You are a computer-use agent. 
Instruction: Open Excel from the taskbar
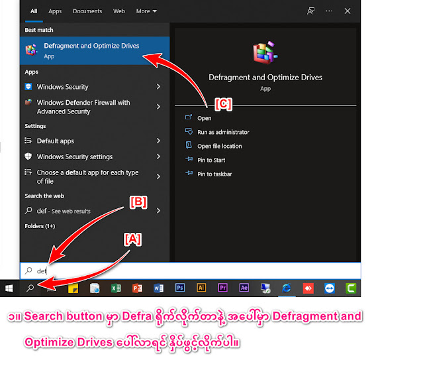[116, 288]
